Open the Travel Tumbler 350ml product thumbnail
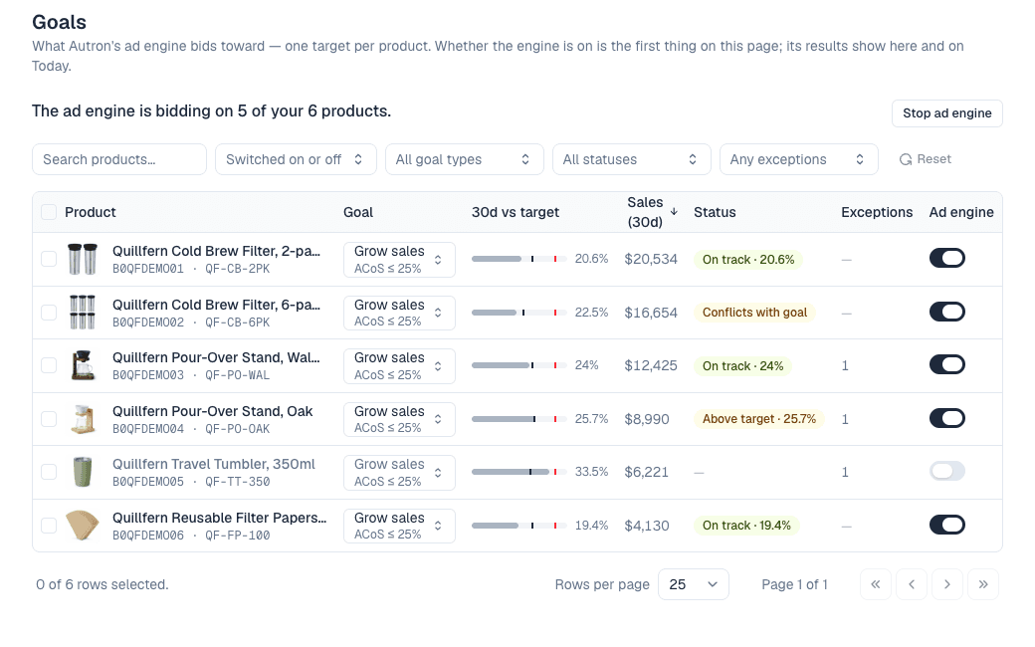 [83, 472]
